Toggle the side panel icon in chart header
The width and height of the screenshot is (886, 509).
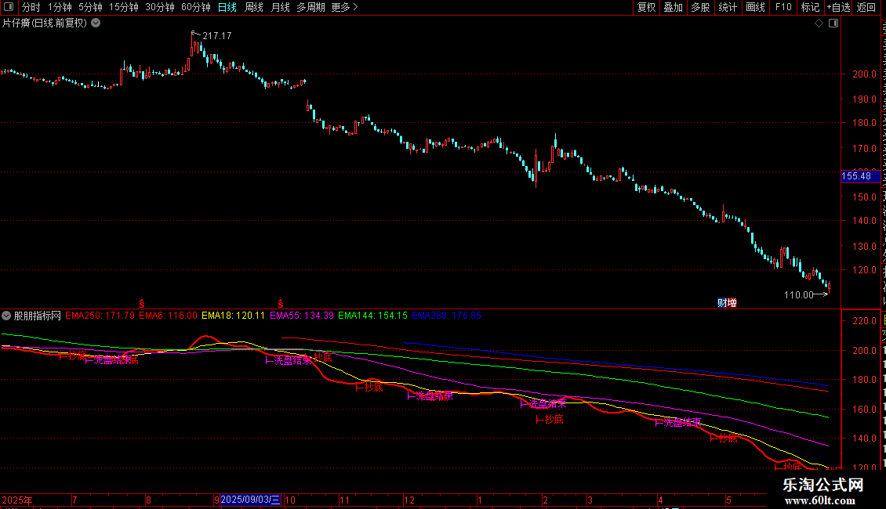point(833,23)
